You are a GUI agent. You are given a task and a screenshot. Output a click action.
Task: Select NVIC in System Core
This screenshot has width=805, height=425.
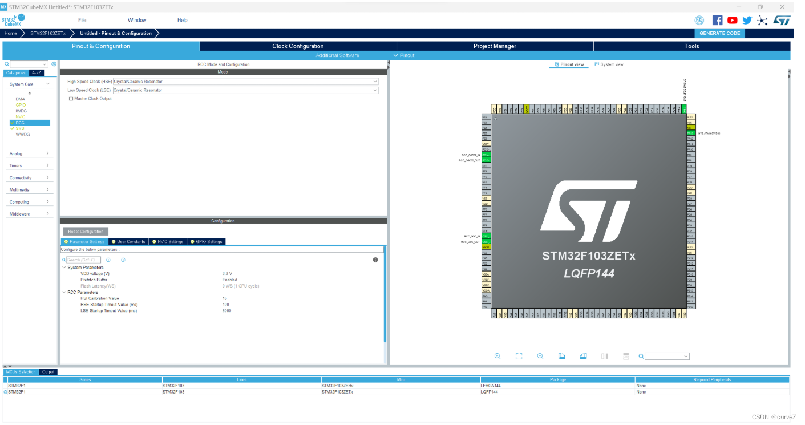click(21, 117)
